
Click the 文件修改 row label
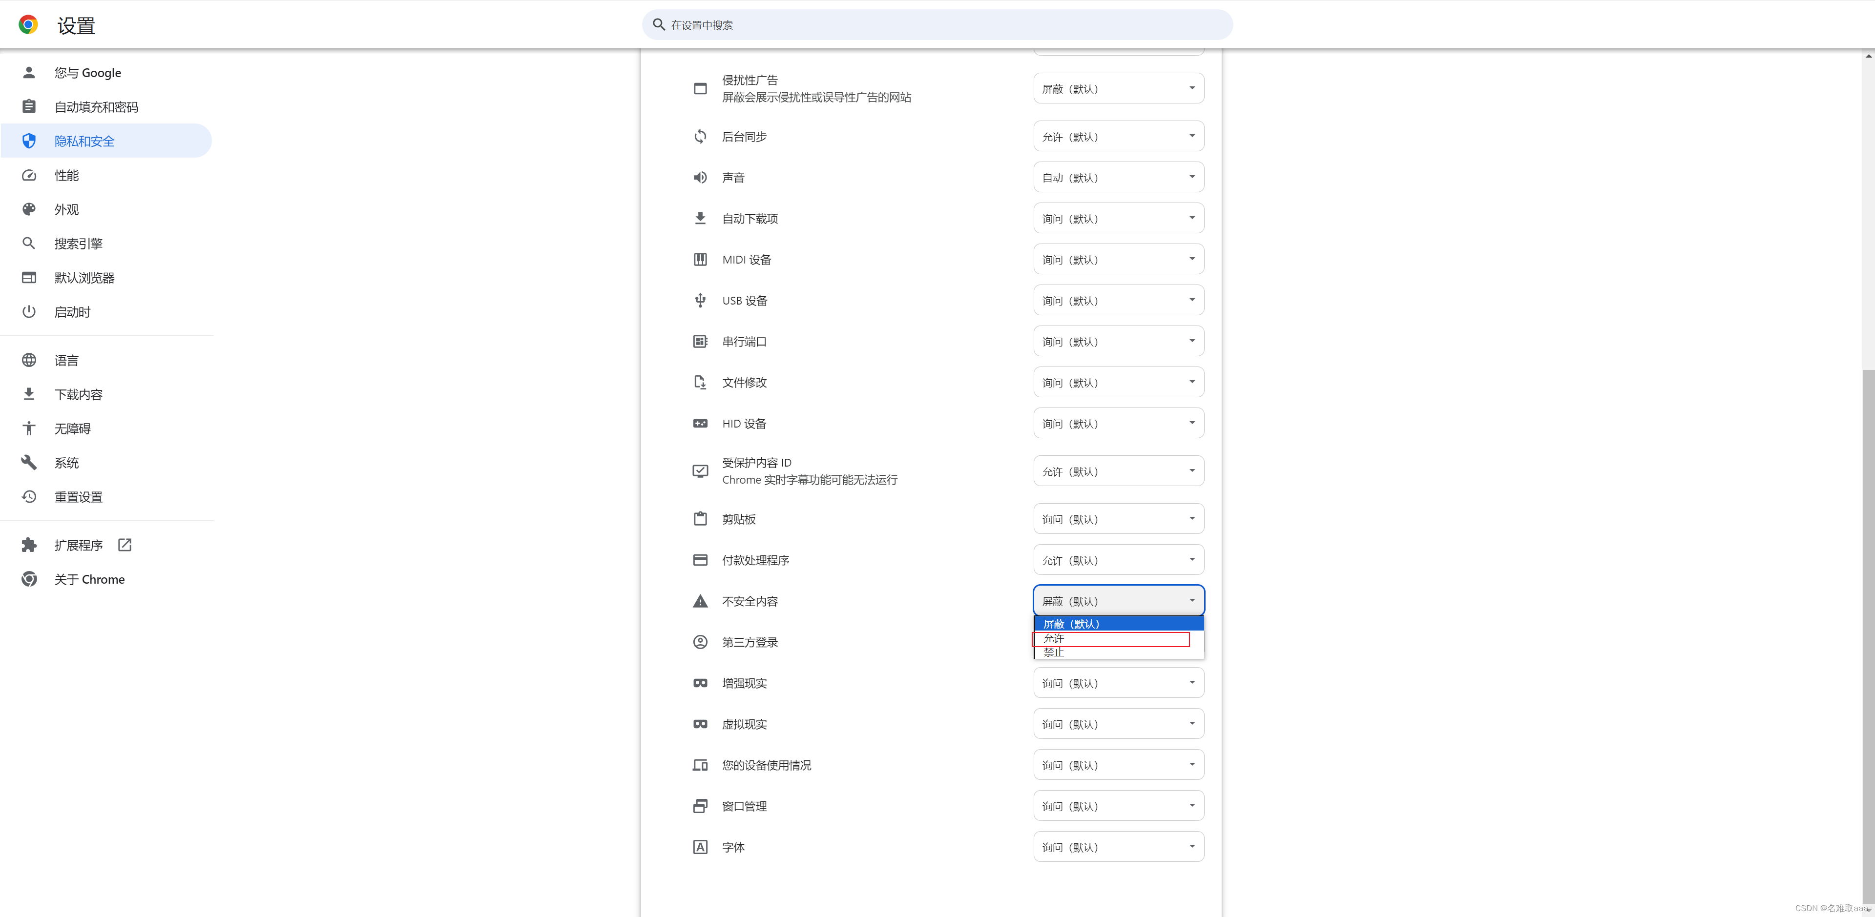point(744,383)
